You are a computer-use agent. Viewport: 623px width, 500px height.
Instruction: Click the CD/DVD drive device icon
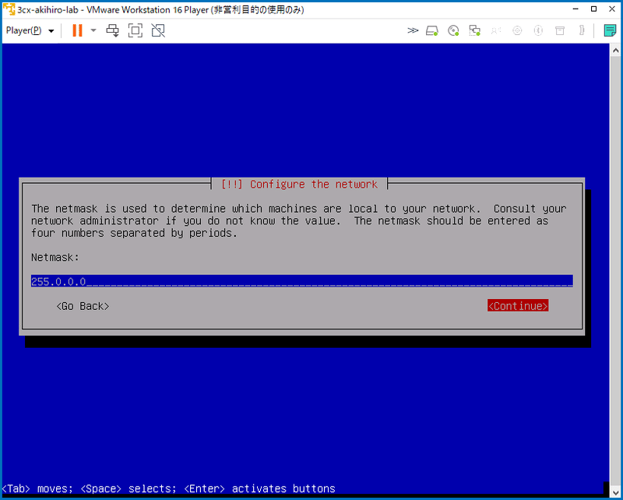tap(453, 30)
